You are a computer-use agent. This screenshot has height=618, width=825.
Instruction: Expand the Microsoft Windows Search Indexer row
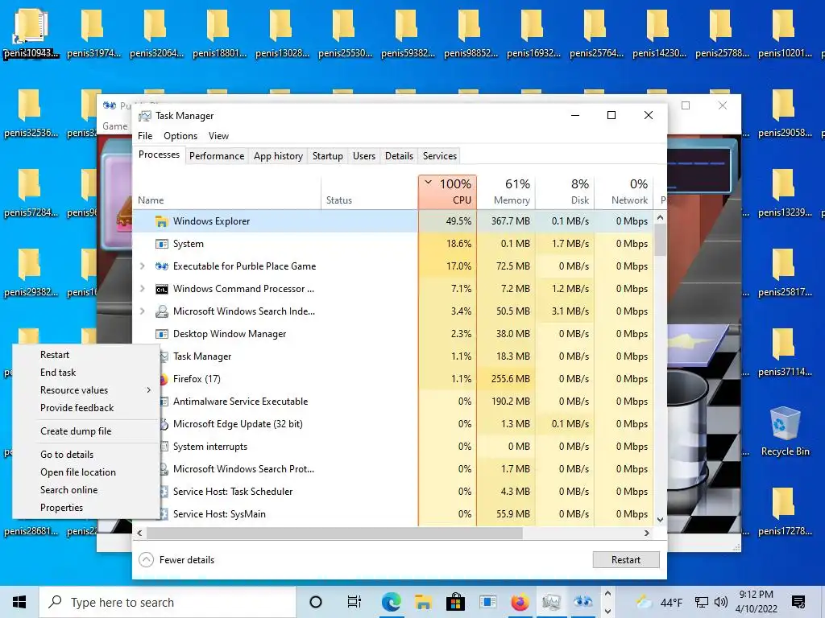142,311
